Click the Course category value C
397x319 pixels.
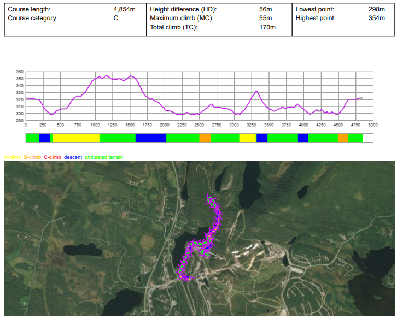[116, 18]
